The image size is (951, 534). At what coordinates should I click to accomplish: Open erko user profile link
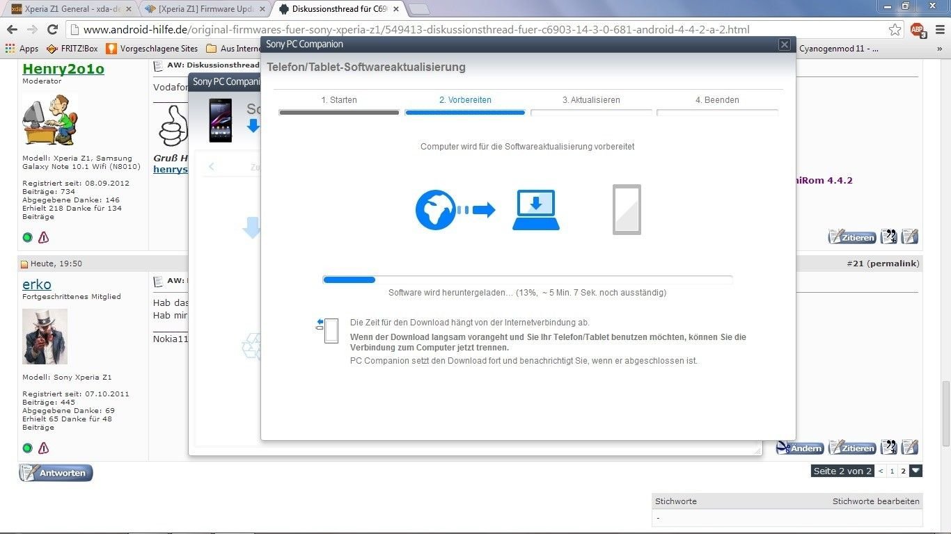tap(37, 284)
